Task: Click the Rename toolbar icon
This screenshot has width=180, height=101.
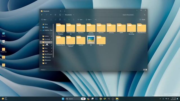Action: coord(65,20)
